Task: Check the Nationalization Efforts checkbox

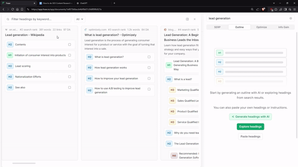Action: click(x=70, y=77)
